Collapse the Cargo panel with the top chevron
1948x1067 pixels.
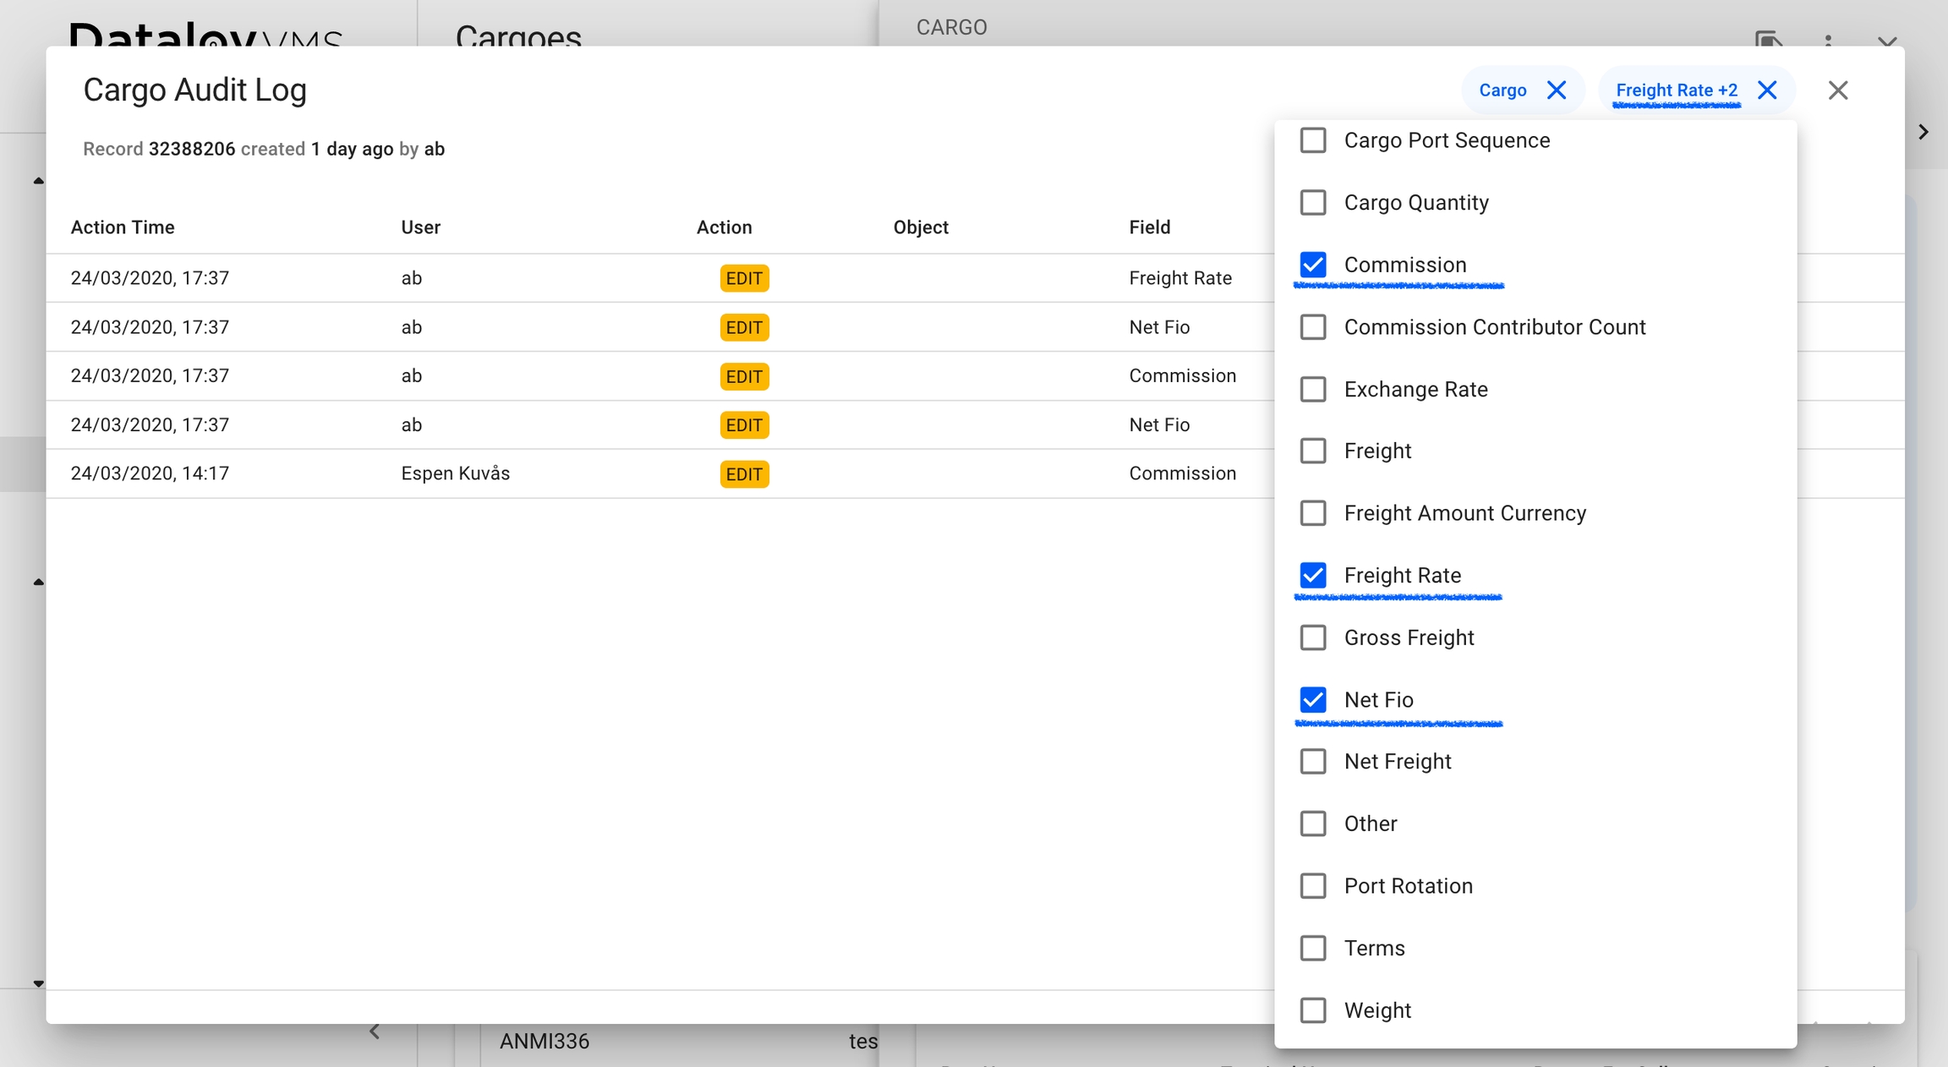[1887, 39]
